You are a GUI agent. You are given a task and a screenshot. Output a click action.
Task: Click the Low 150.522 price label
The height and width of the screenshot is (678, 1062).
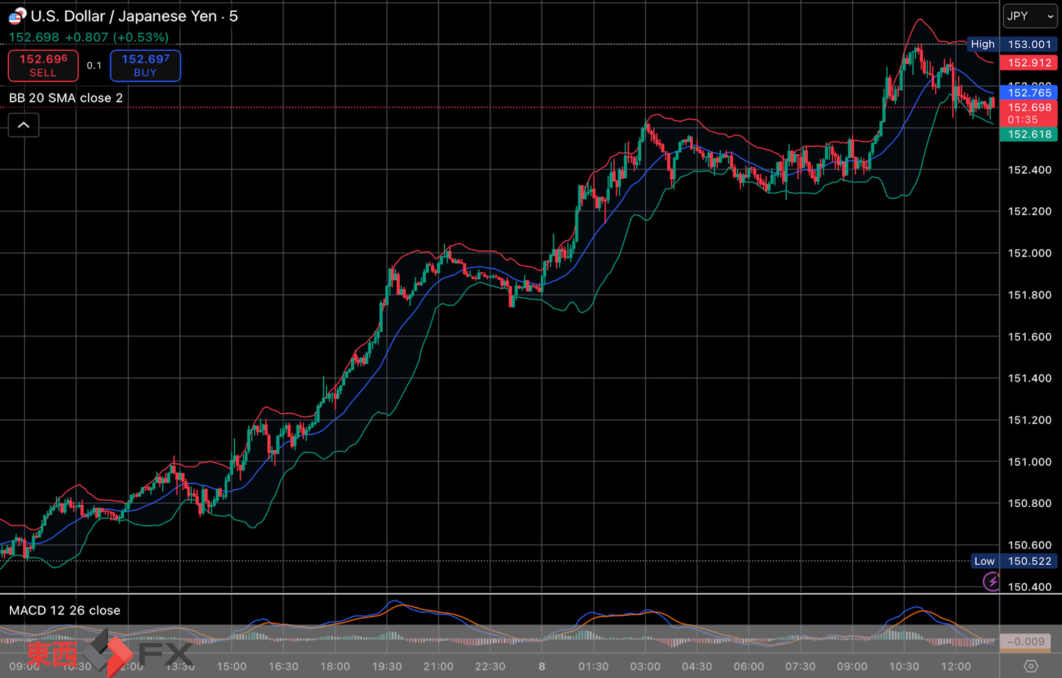1011,561
